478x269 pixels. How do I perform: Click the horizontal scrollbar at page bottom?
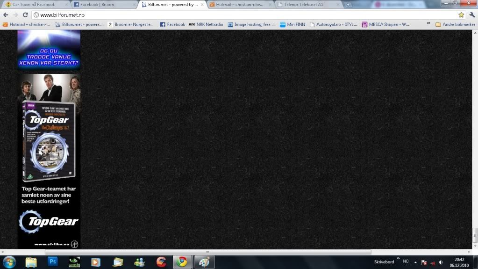(234, 252)
